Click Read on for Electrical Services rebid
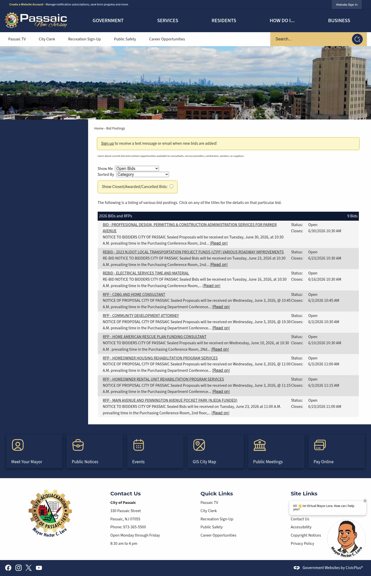Image resolution: width=371 pixels, height=576 pixels. tap(212, 286)
